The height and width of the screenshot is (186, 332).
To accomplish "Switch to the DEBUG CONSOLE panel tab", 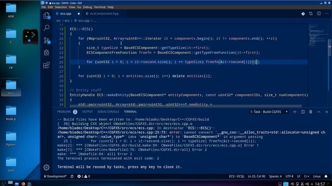I will pos(108,112).
